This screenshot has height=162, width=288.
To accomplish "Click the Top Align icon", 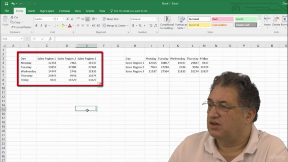I will pyautogui.click(x=78, y=19).
